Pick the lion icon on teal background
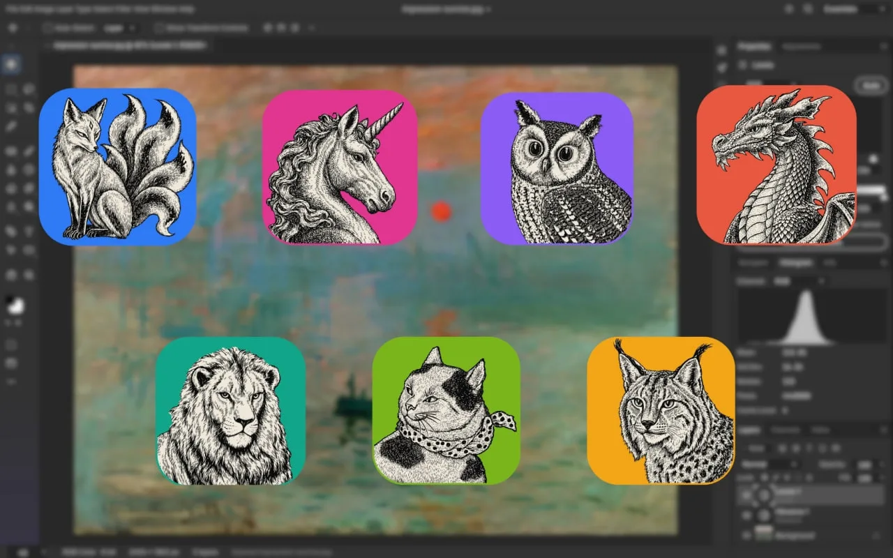 click(x=231, y=411)
